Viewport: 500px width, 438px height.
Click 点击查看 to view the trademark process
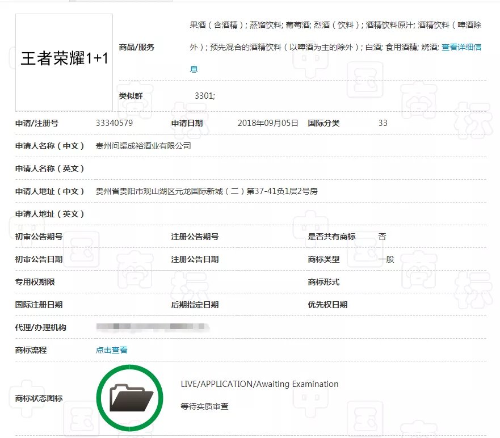(x=111, y=350)
